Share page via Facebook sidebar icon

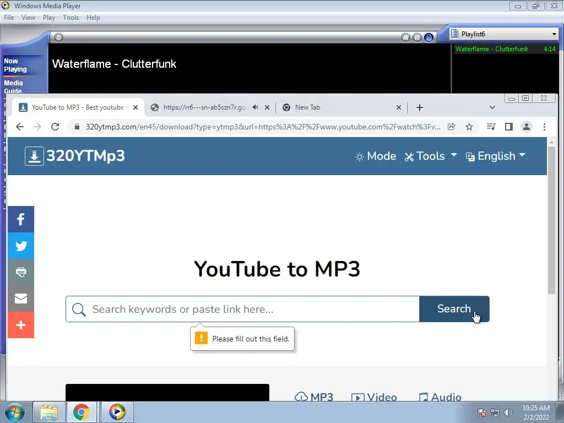(21, 219)
